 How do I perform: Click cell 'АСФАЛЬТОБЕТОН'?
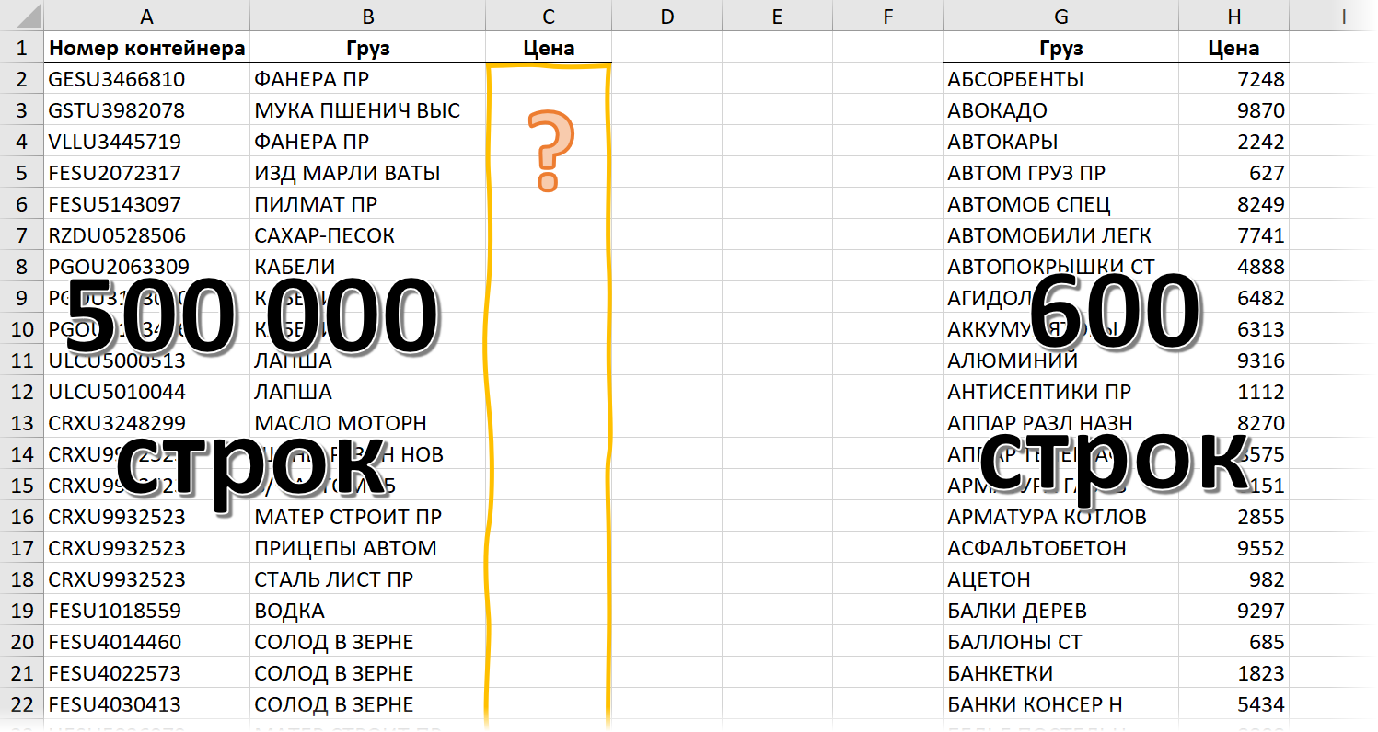click(x=1060, y=548)
